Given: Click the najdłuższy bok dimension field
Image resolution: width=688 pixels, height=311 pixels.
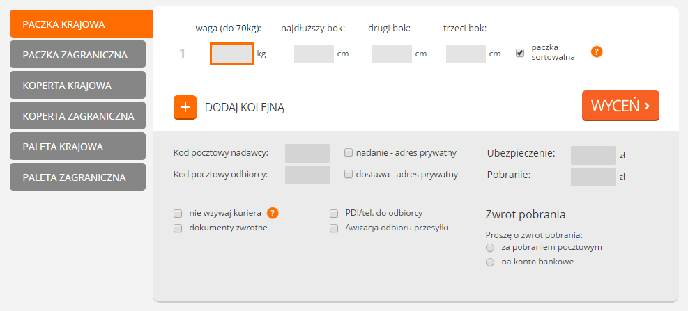Looking at the screenshot, I should point(314,54).
